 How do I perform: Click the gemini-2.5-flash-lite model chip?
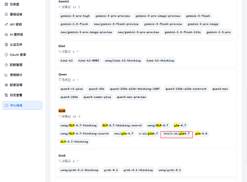coord(182,32)
